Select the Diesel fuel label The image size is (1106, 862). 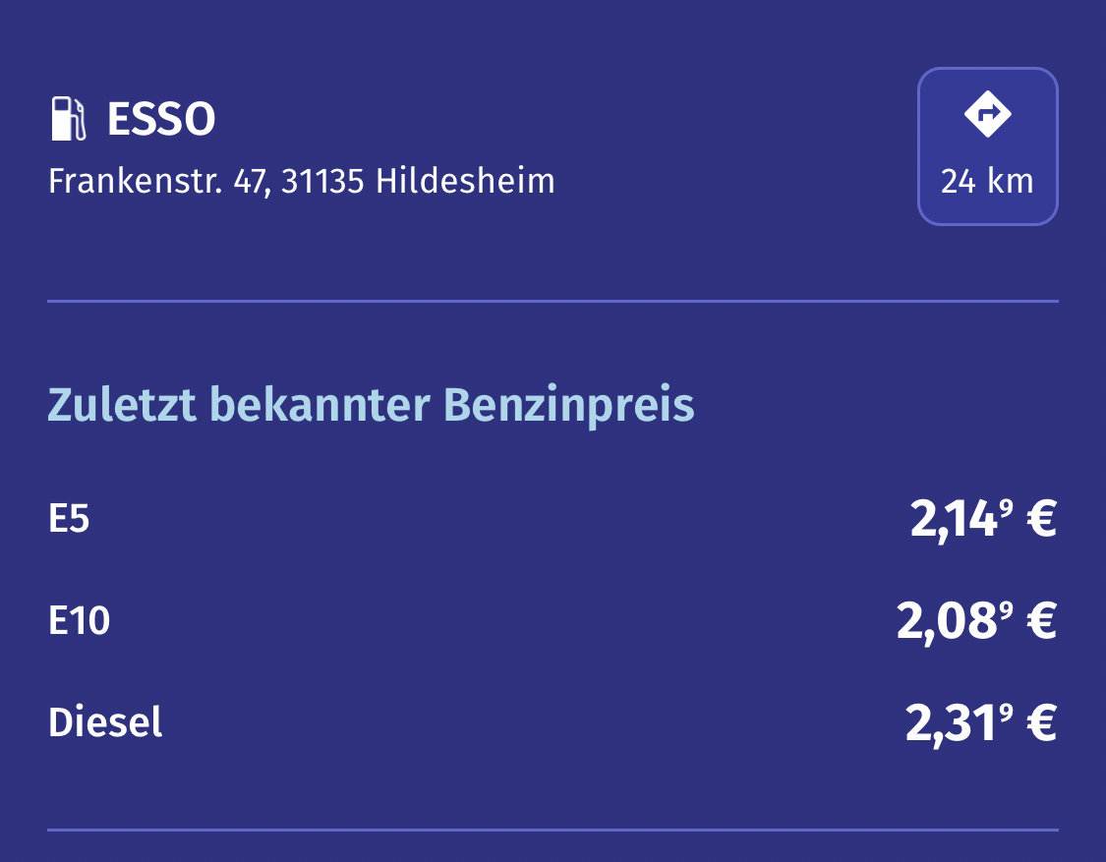pos(105,723)
